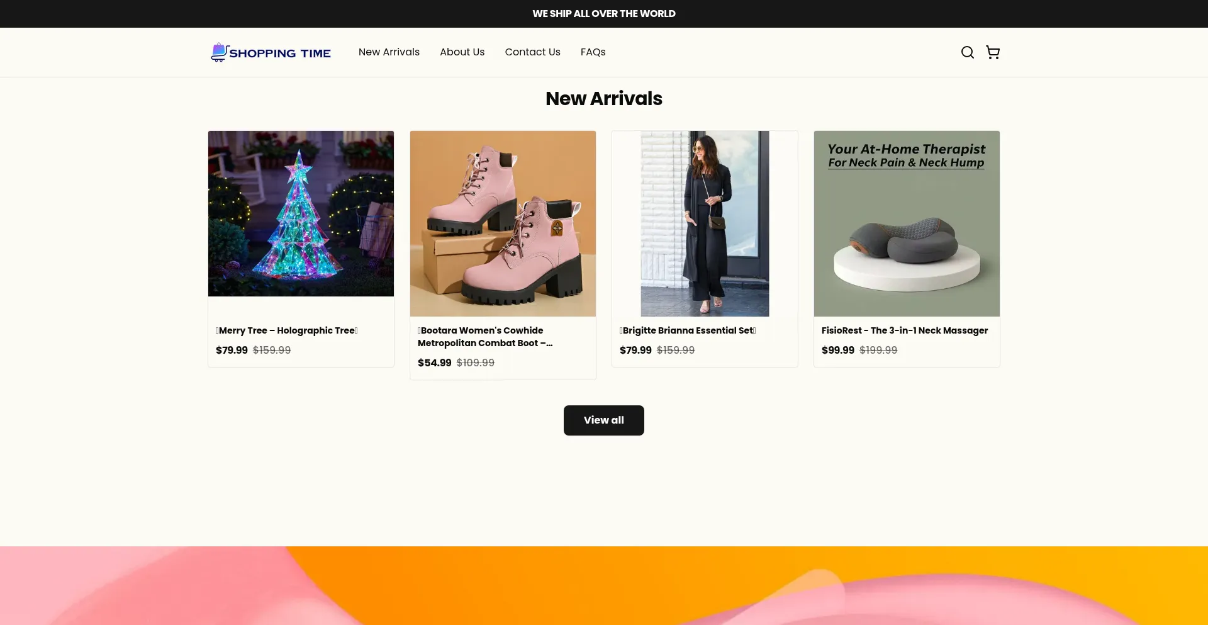The height and width of the screenshot is (625, 1208).
Task: Open the About Us page
Action: pyautogui.click(x=462, y=52)
